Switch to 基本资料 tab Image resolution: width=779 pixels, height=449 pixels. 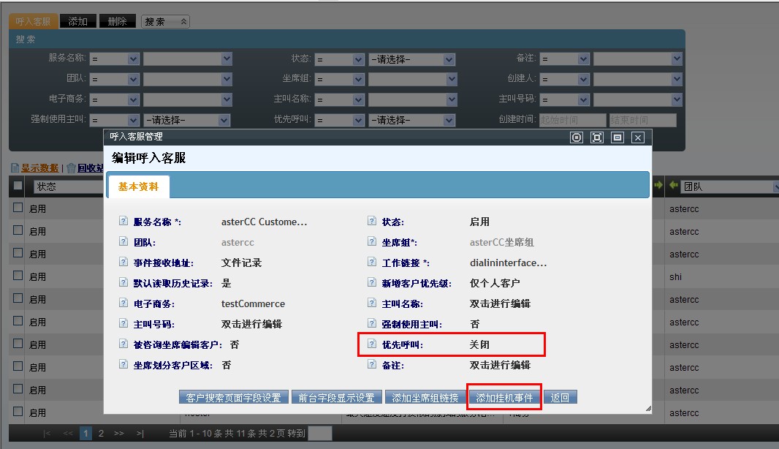138,186
